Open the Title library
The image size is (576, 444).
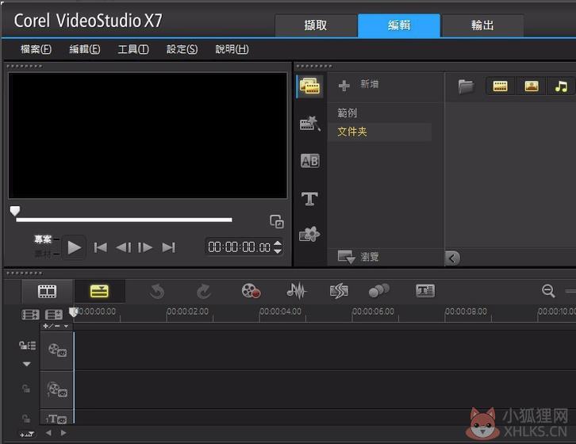click(309, 199)
